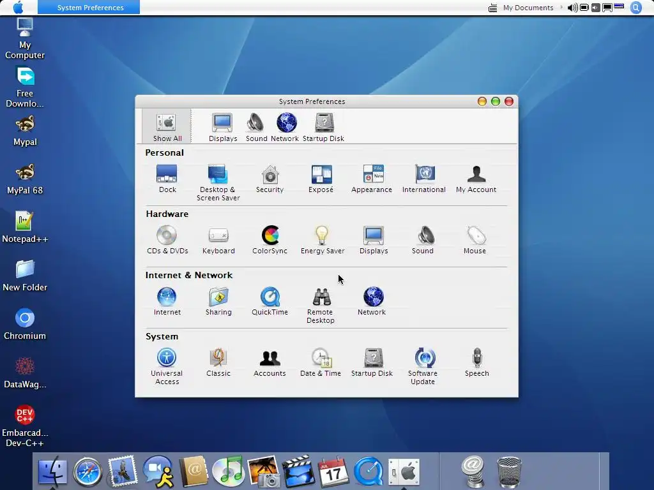Open Remote Desktop preferences
The height and width of the screenshot is (490, 654).
[x=321, y=306]
